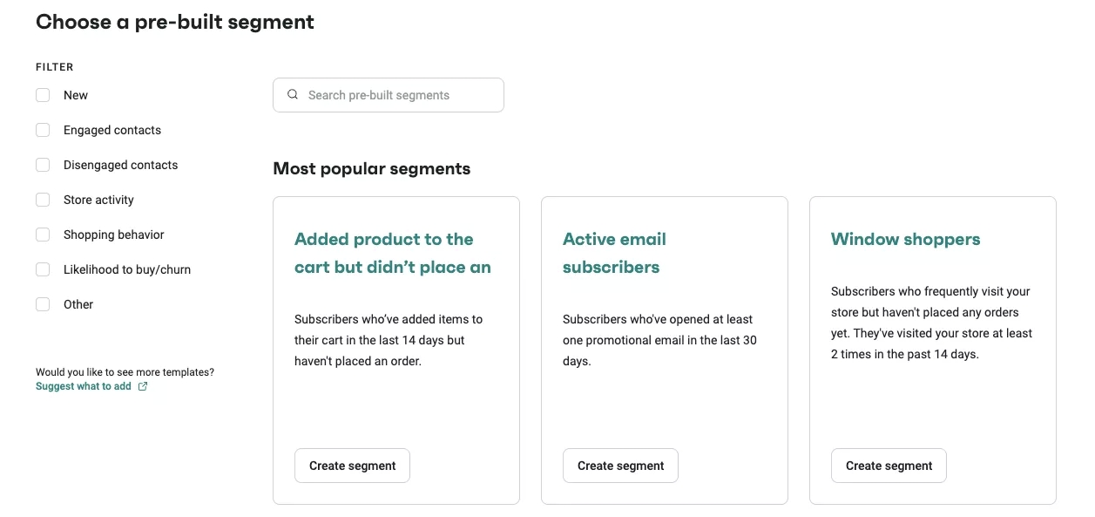Click the Added product to the cart heading

point(392,253)
